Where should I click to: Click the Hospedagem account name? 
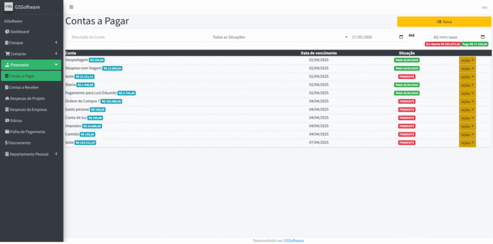coord(76,60)
